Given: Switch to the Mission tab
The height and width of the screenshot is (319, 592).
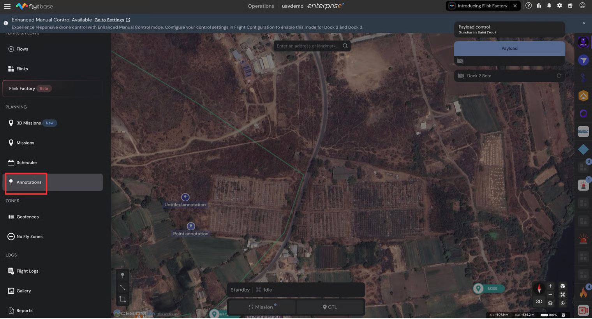Looking at the screenshot, I should 261,307.
